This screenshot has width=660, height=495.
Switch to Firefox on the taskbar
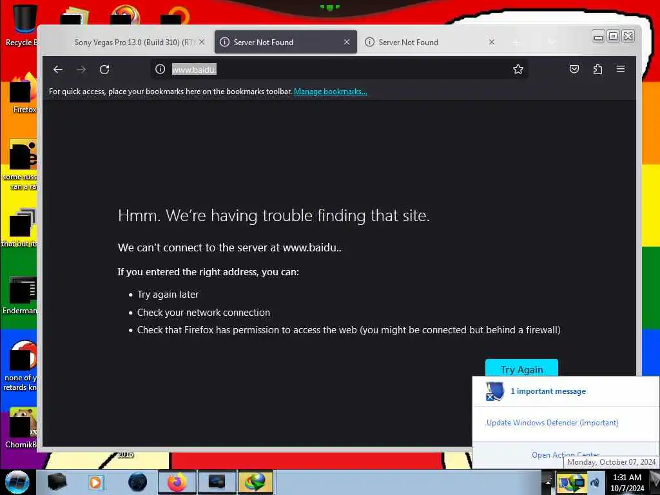(177, 482)
